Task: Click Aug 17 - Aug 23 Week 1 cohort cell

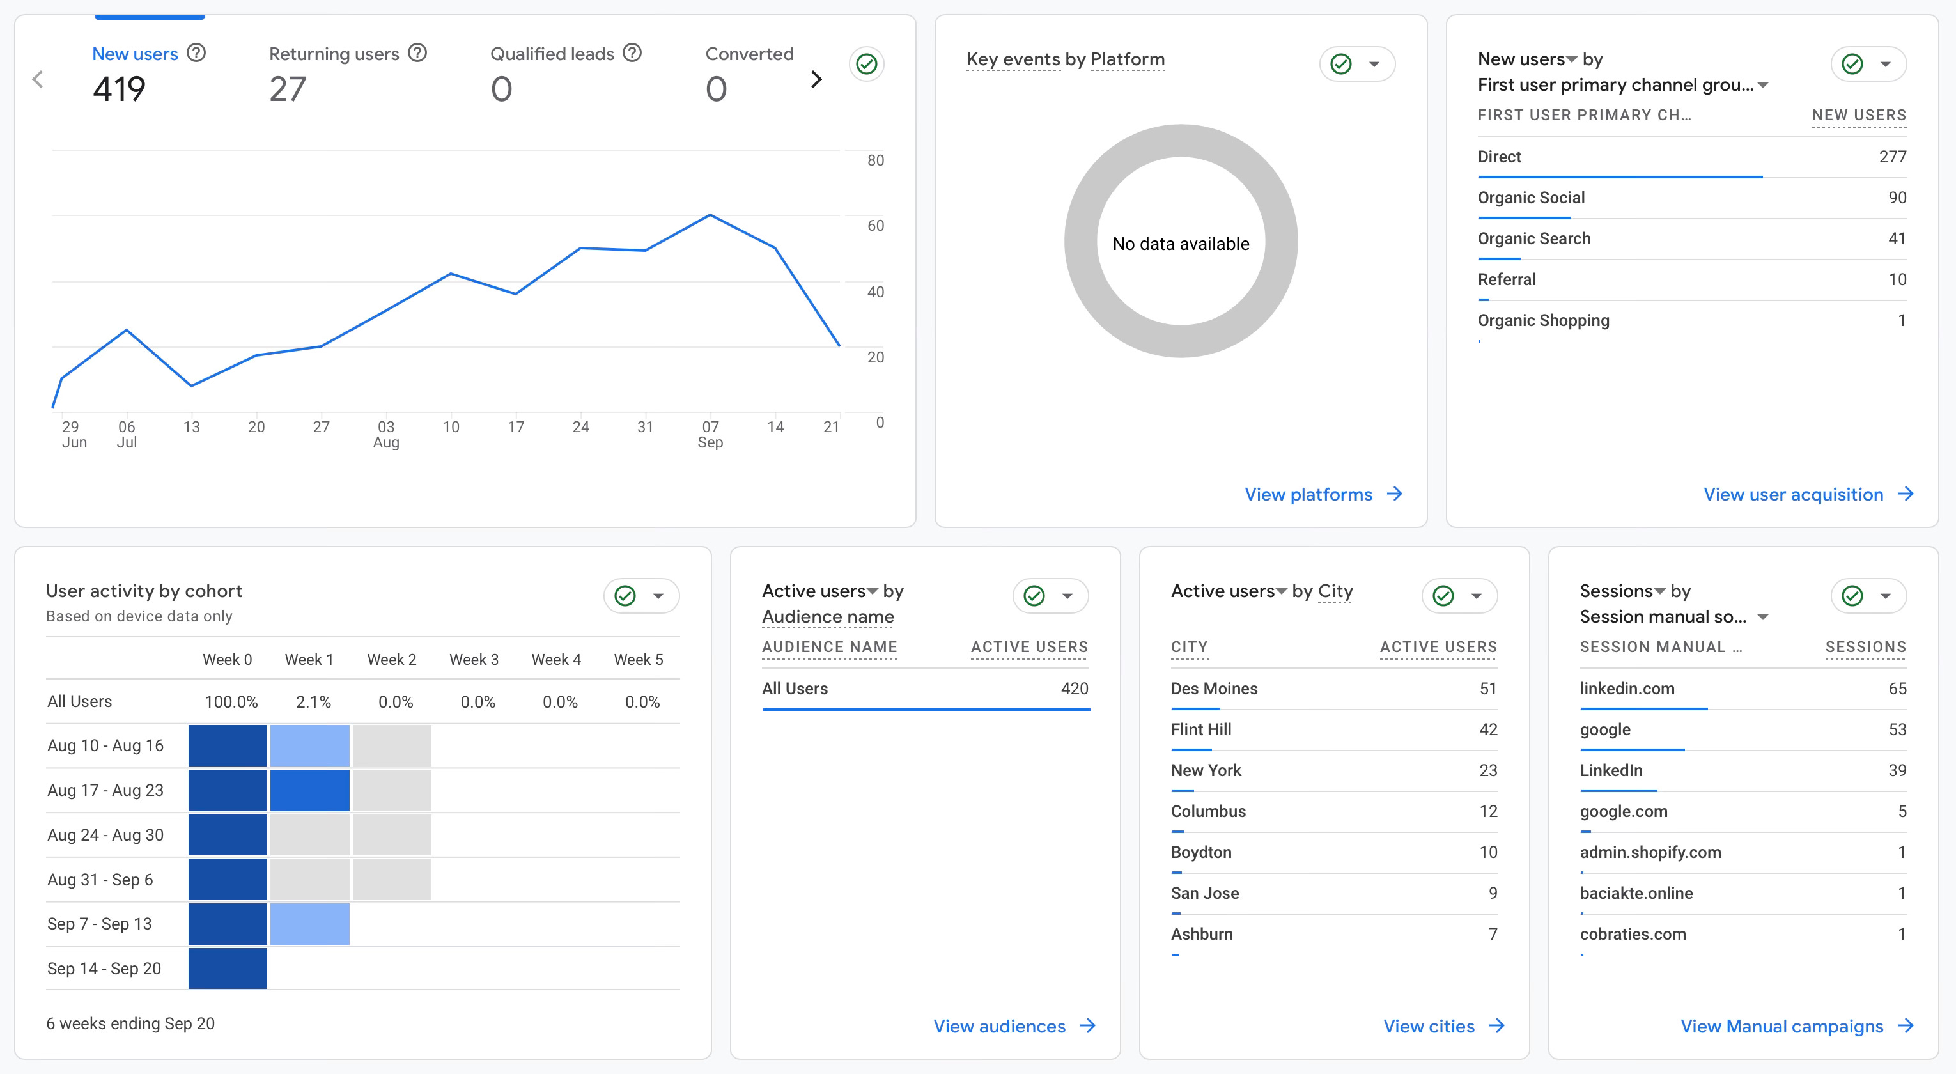Action: point(310,790)
